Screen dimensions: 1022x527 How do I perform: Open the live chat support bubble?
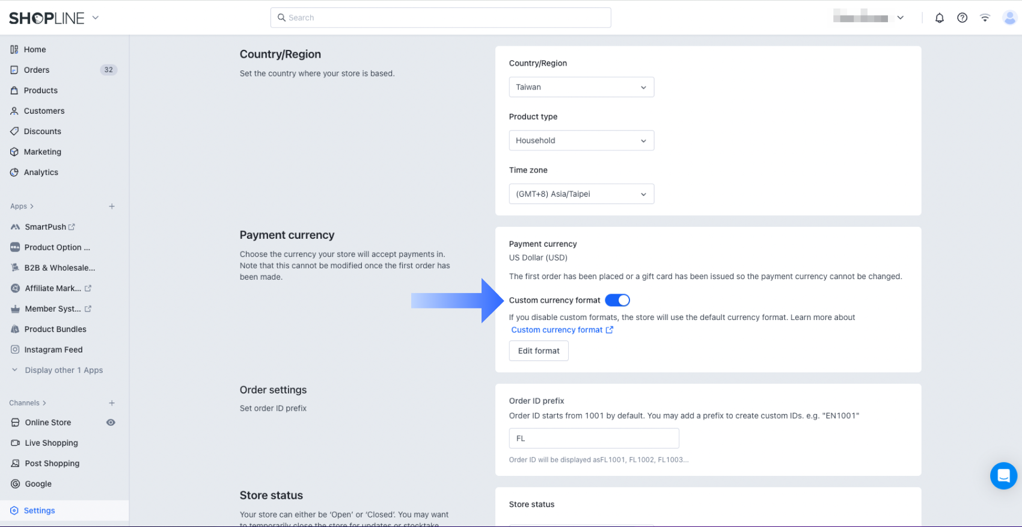click(1003, 476)
